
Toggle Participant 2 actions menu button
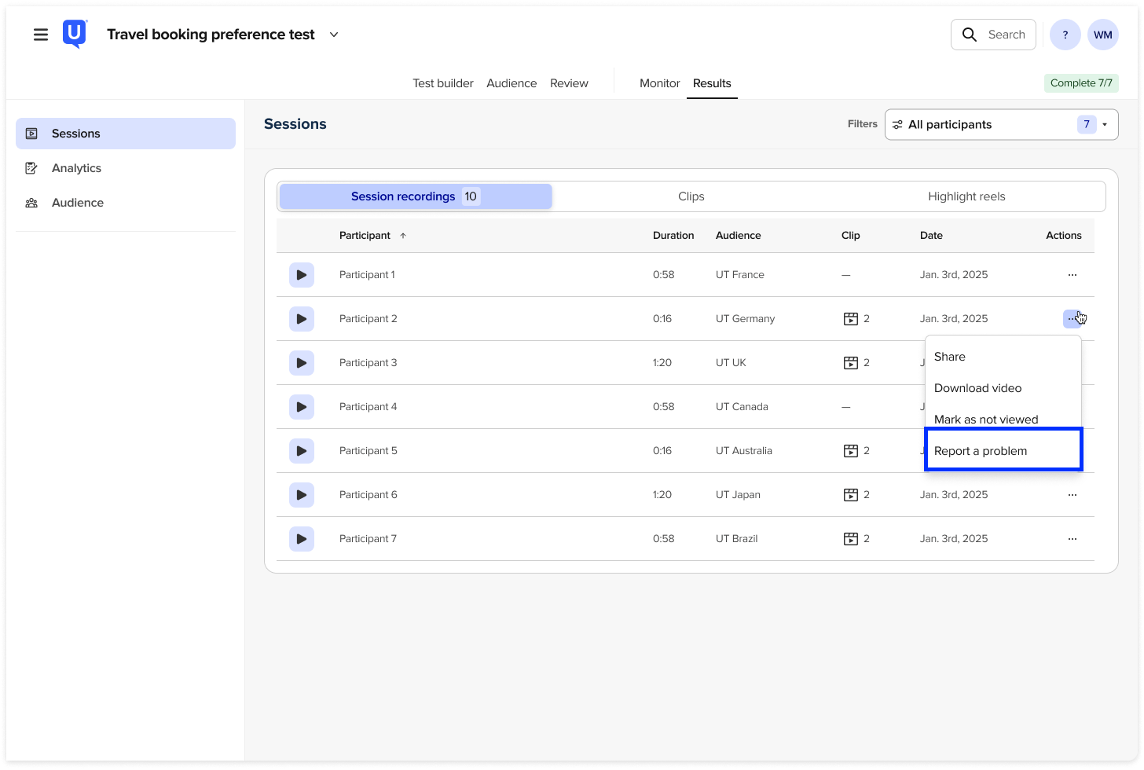click(1072, 319)
